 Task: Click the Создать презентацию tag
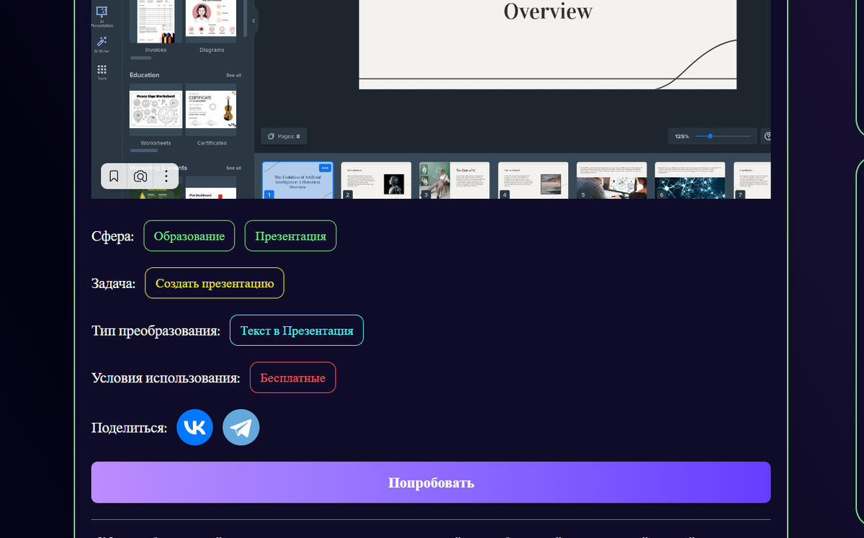pyautogui.click(x=215, y=283)
